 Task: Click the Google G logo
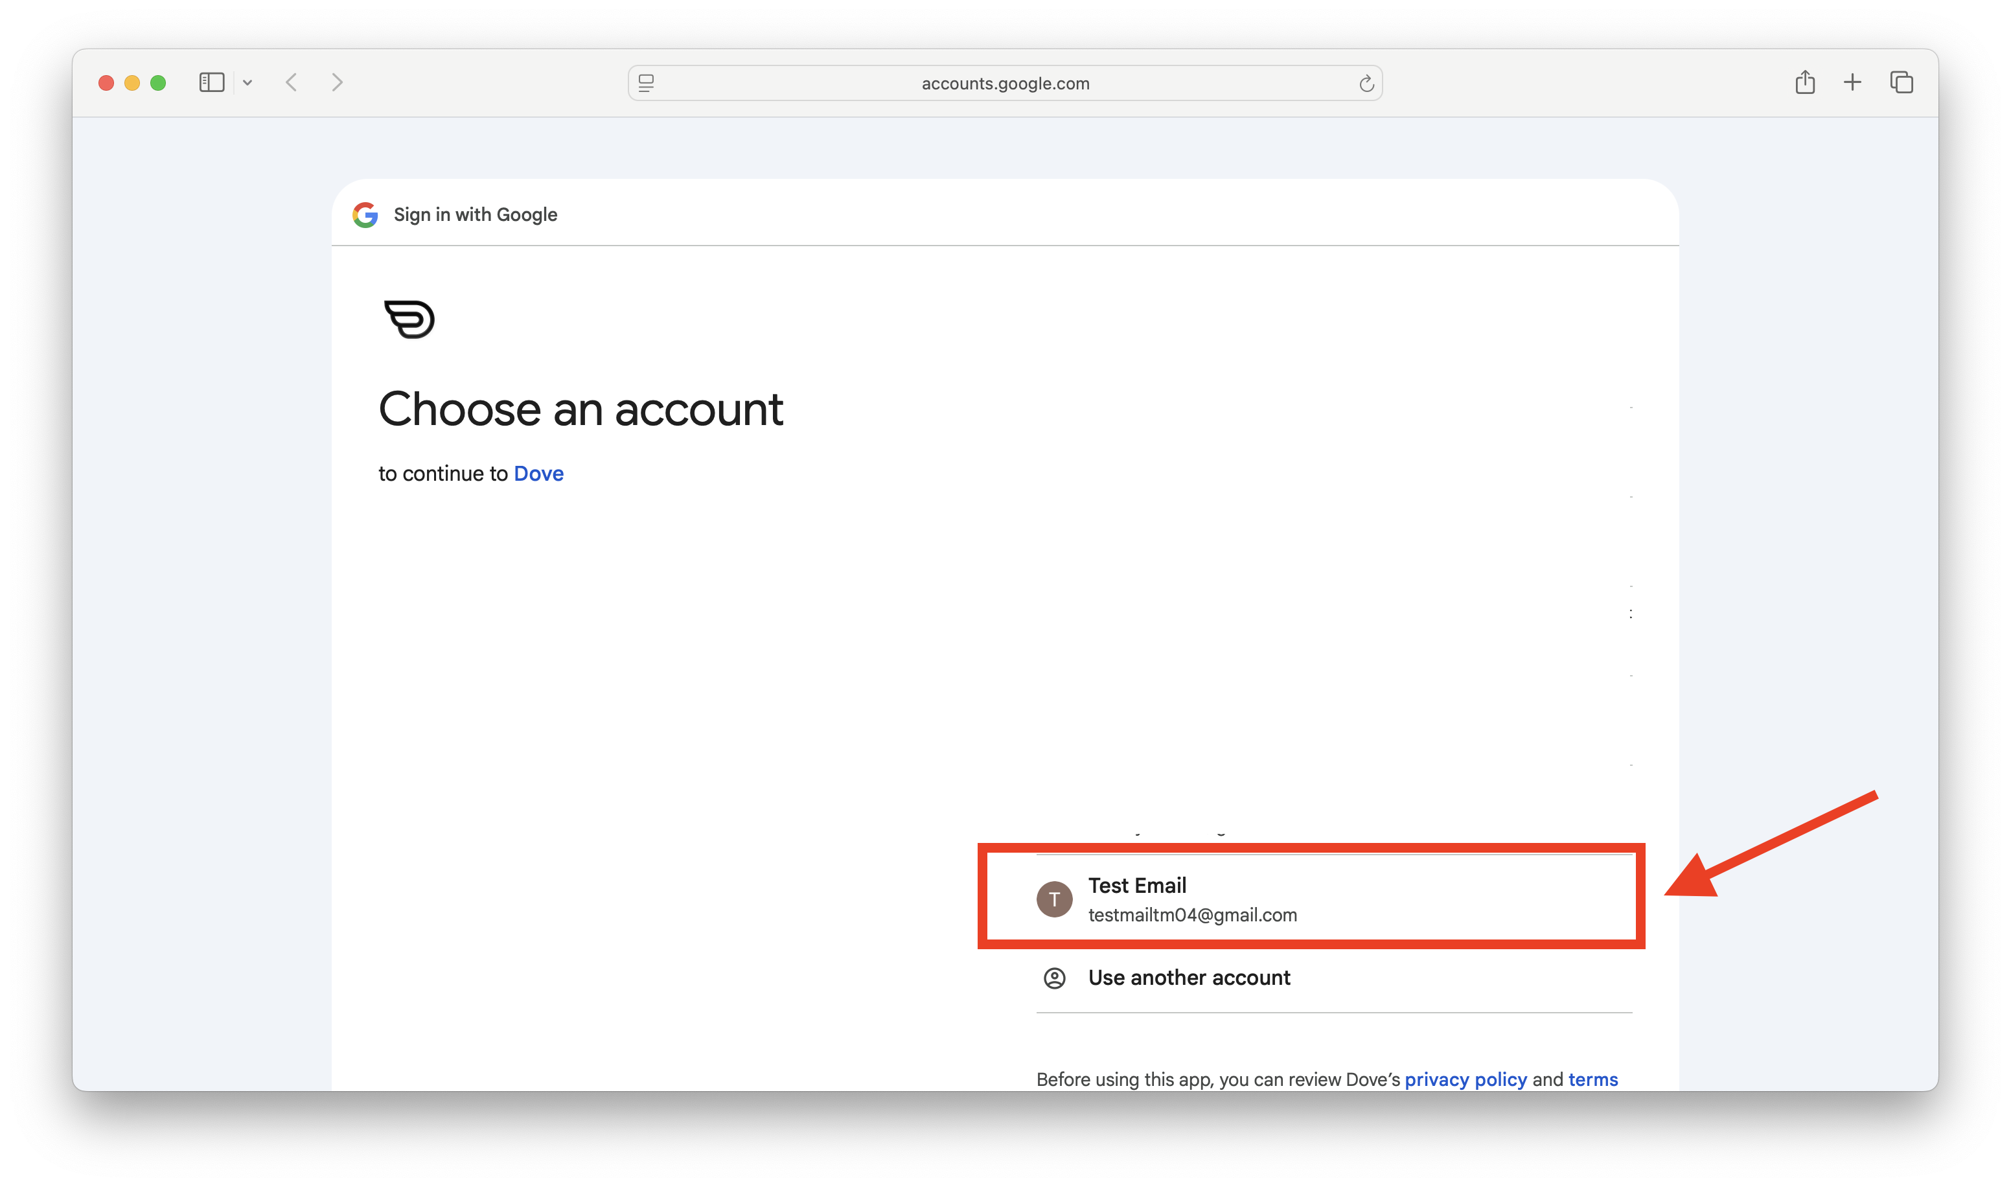click(365, 214)
